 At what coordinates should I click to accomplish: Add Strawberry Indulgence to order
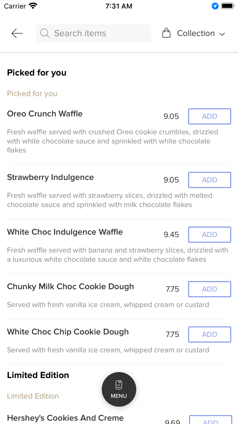[209, 180]
